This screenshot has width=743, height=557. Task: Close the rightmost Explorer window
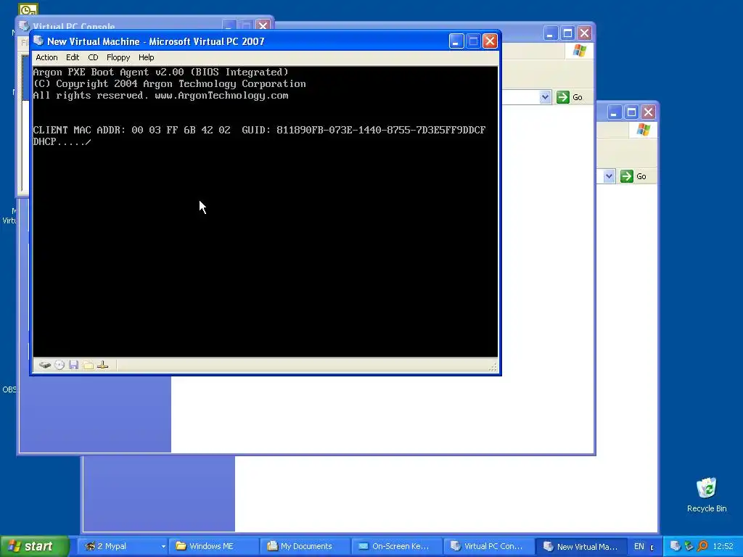point(648,112)
